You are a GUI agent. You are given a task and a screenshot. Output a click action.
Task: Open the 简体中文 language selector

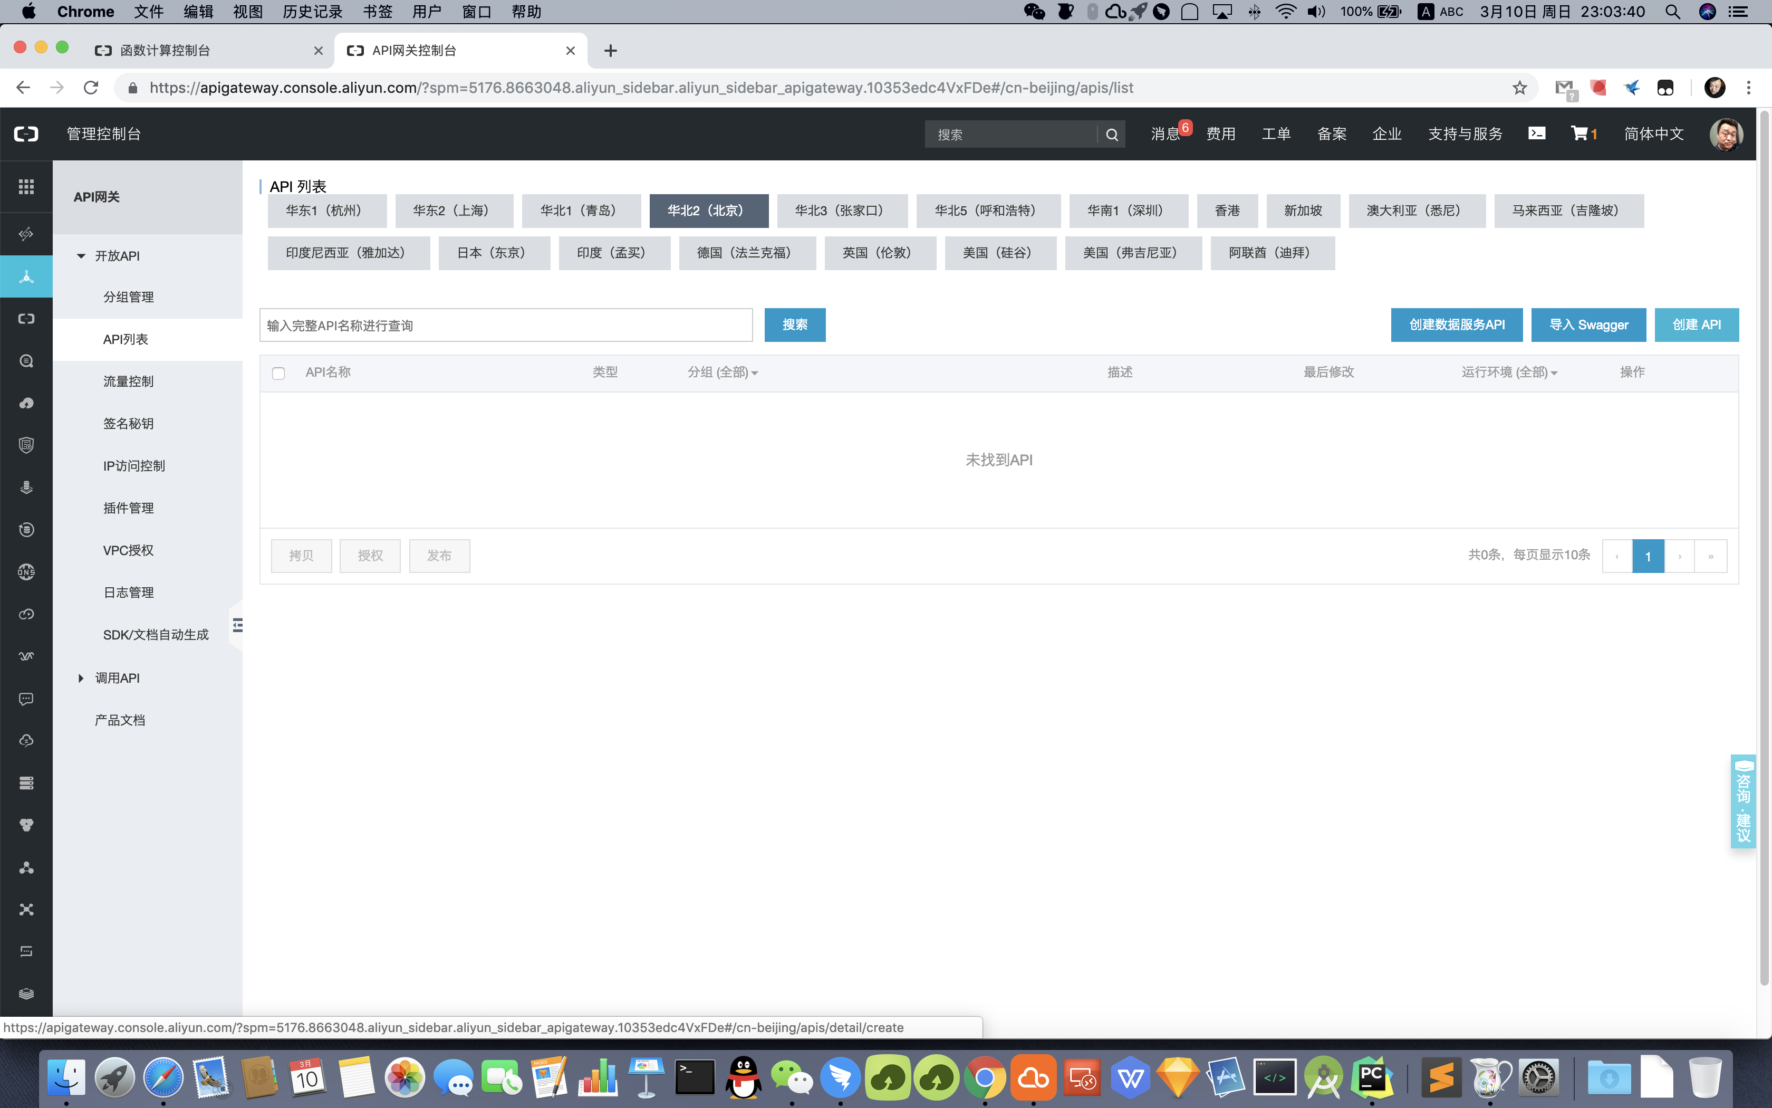[x=1653, y=134]
